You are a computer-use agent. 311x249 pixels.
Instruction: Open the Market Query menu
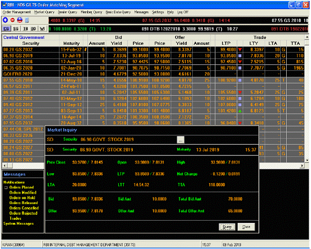(44, 12)
